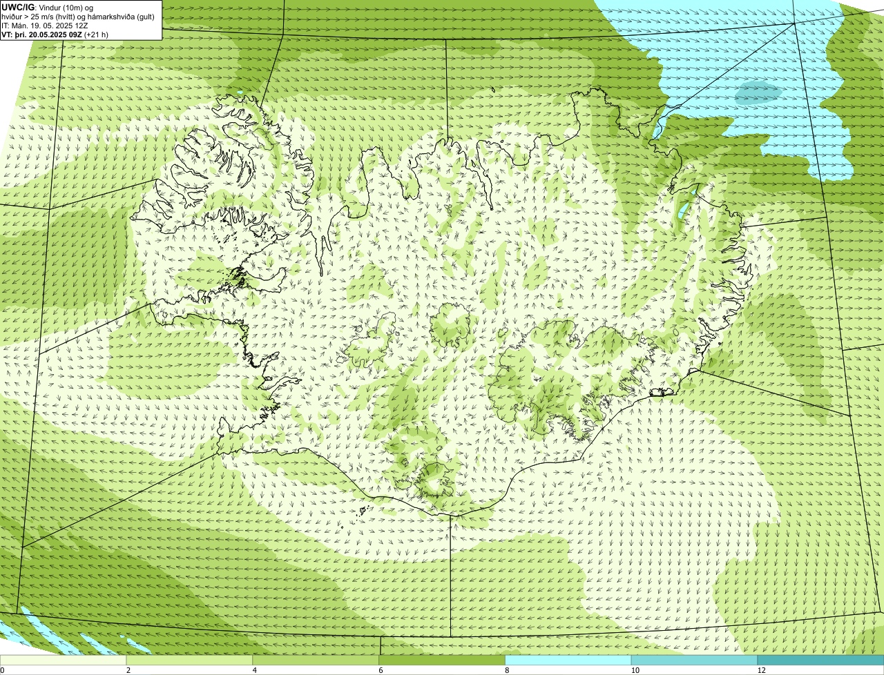The image size is (884, 675).
Task: Pick the cyan 10–12 legend segment
Action: (695, 661)
